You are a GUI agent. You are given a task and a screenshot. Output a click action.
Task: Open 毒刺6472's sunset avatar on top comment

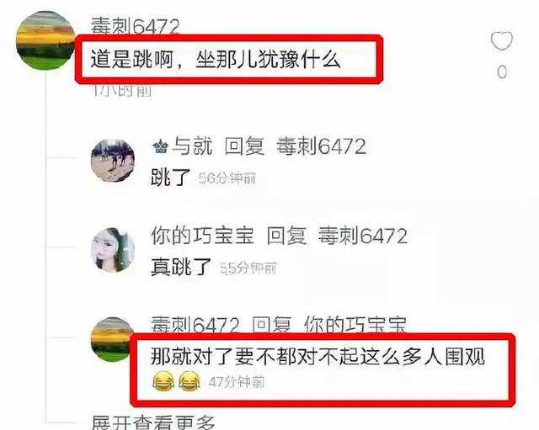(45, 40)
